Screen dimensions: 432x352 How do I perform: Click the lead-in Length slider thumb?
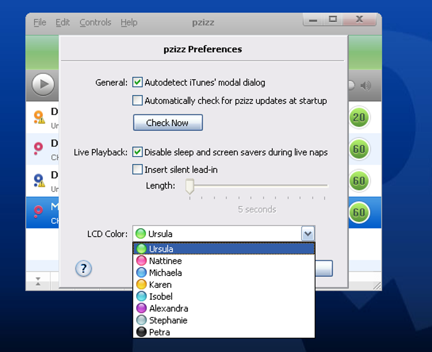190,186
